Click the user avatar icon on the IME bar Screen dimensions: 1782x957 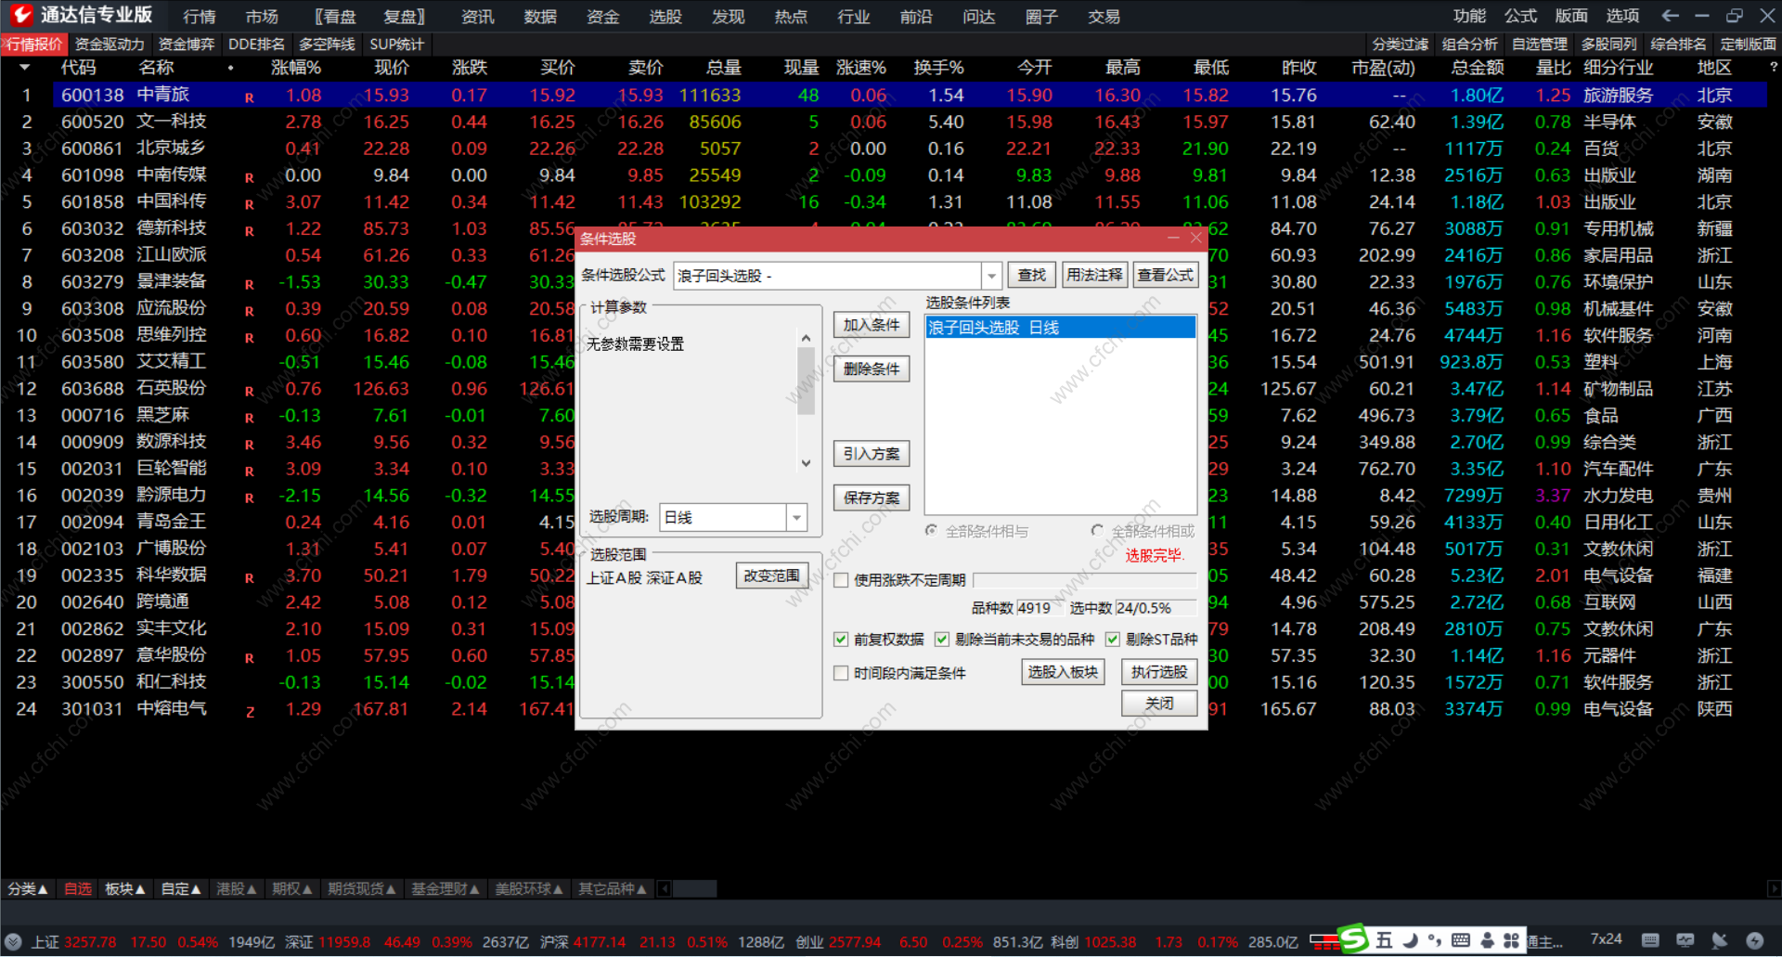[1487, 940]
